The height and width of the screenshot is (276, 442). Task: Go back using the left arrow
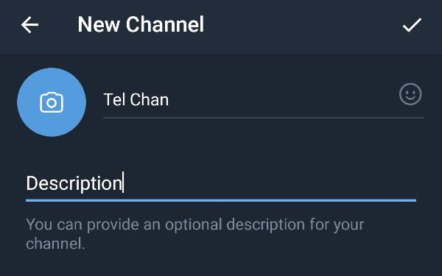tap(30, 25)
